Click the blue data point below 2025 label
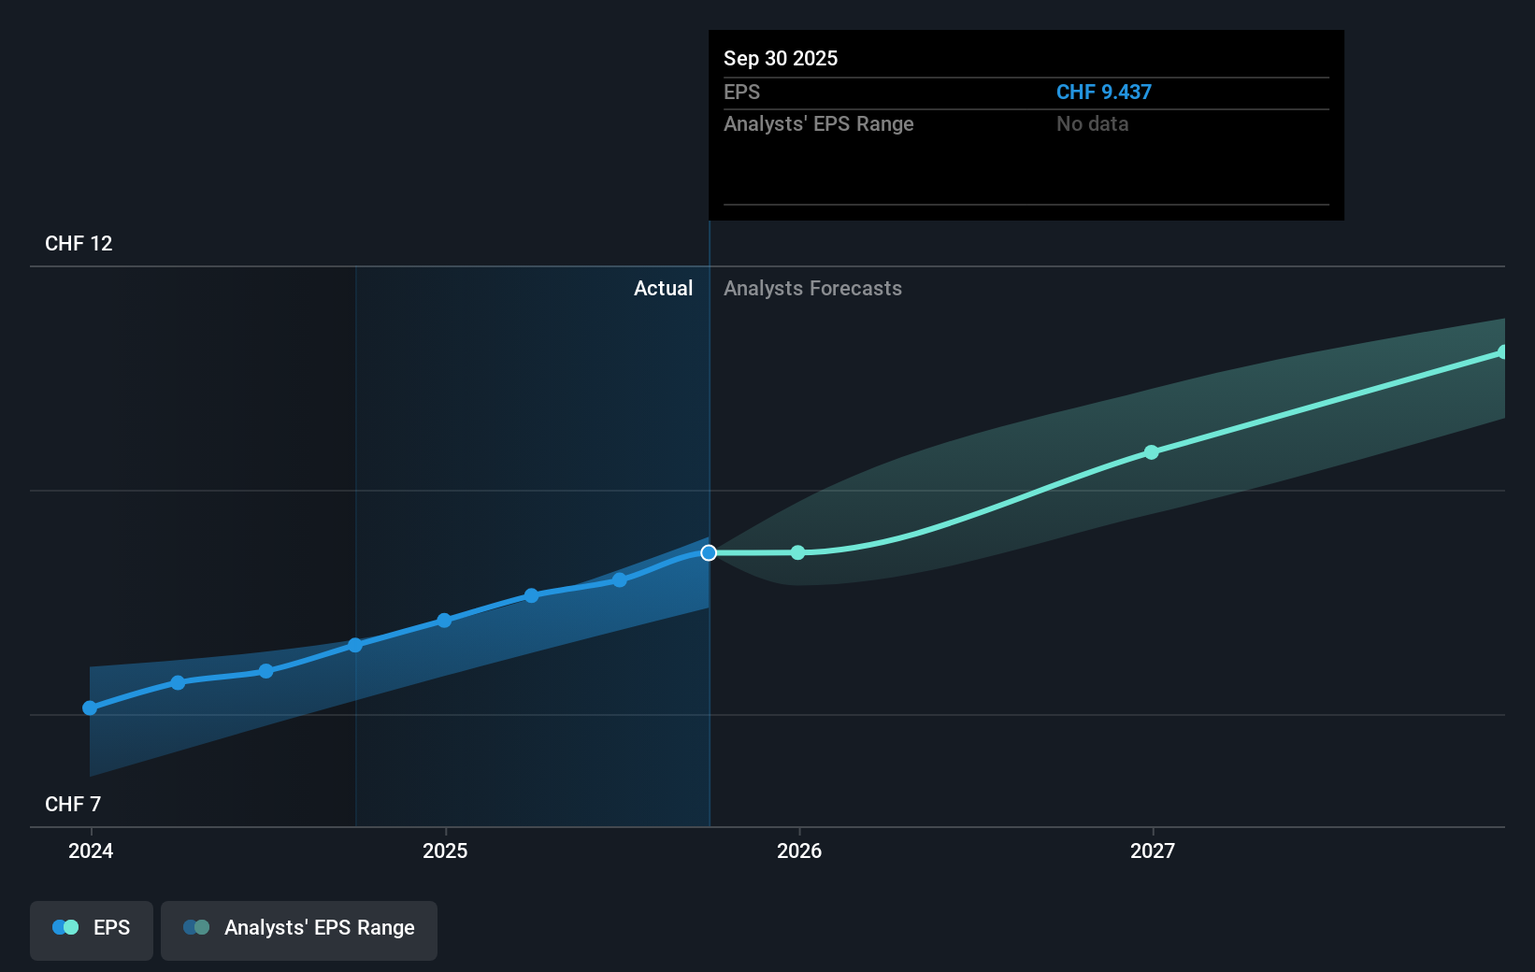This screenshot has width=1535, height=972. (443, 621)
